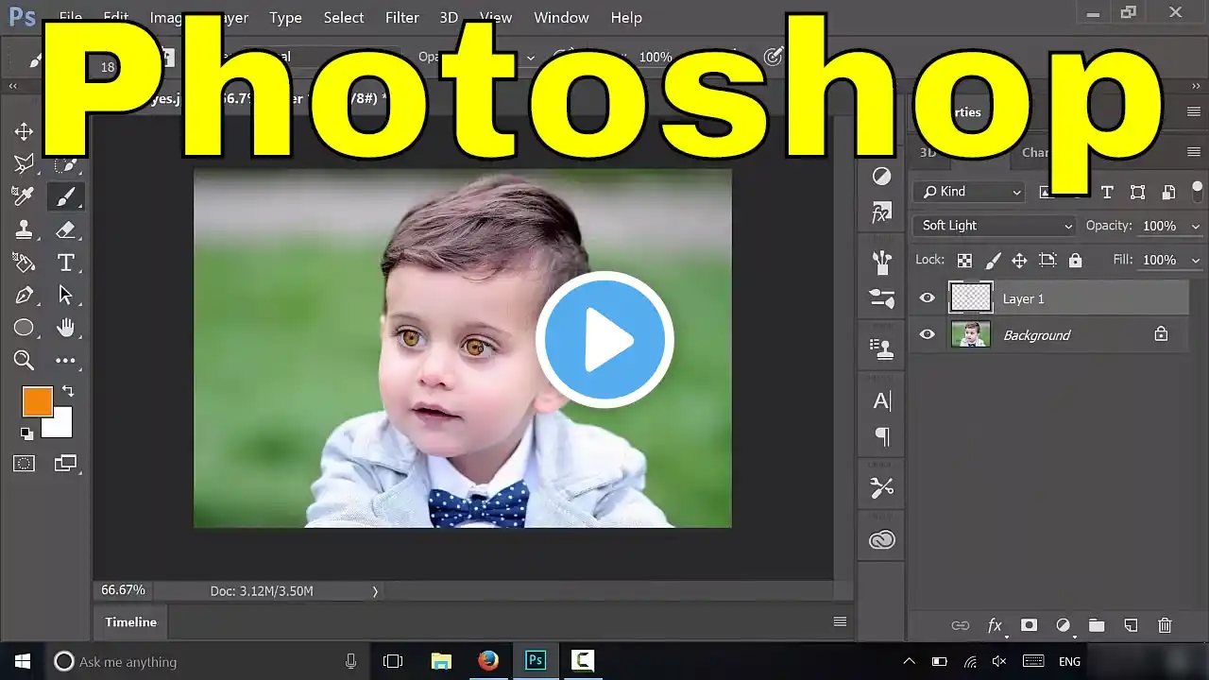This screenshot has width=1209, height=680.
Task: Reset to default black and white colors
Action: (x=26, y=433)
